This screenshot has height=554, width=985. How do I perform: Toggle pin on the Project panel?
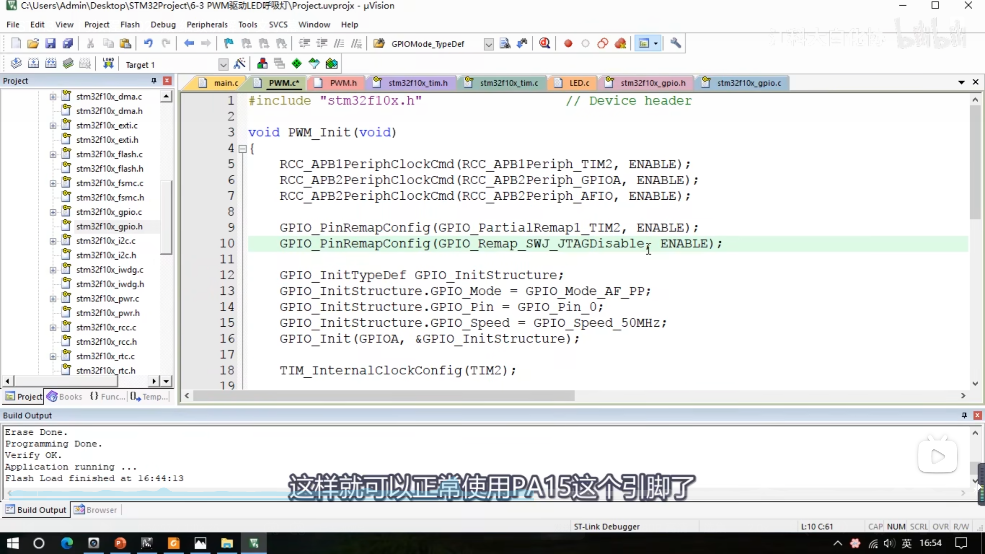pyautogui.click(x=154, y=80)
